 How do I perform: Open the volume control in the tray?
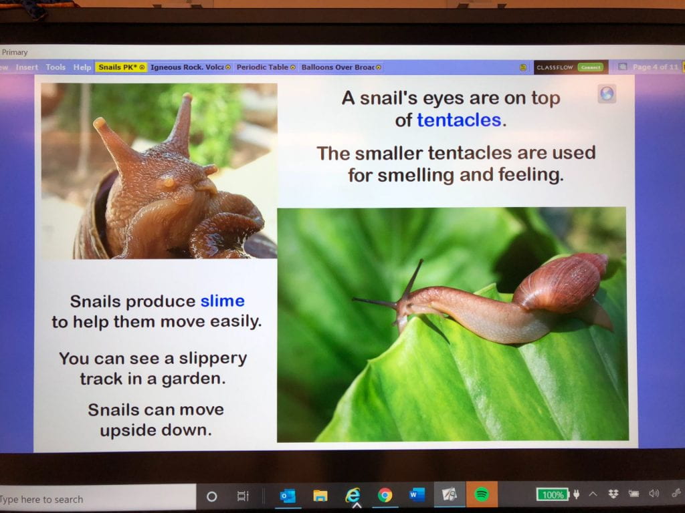click(654, 494)
